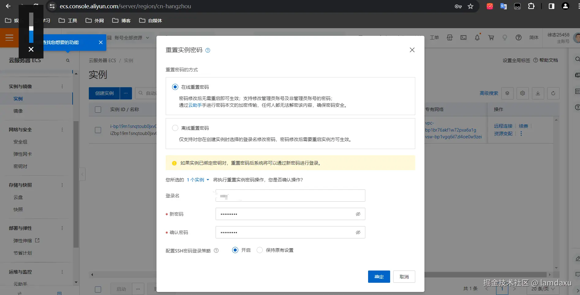Focus the 新密码 new password field
The width and height of the screenshot is (580, 295).
point(290,214)
